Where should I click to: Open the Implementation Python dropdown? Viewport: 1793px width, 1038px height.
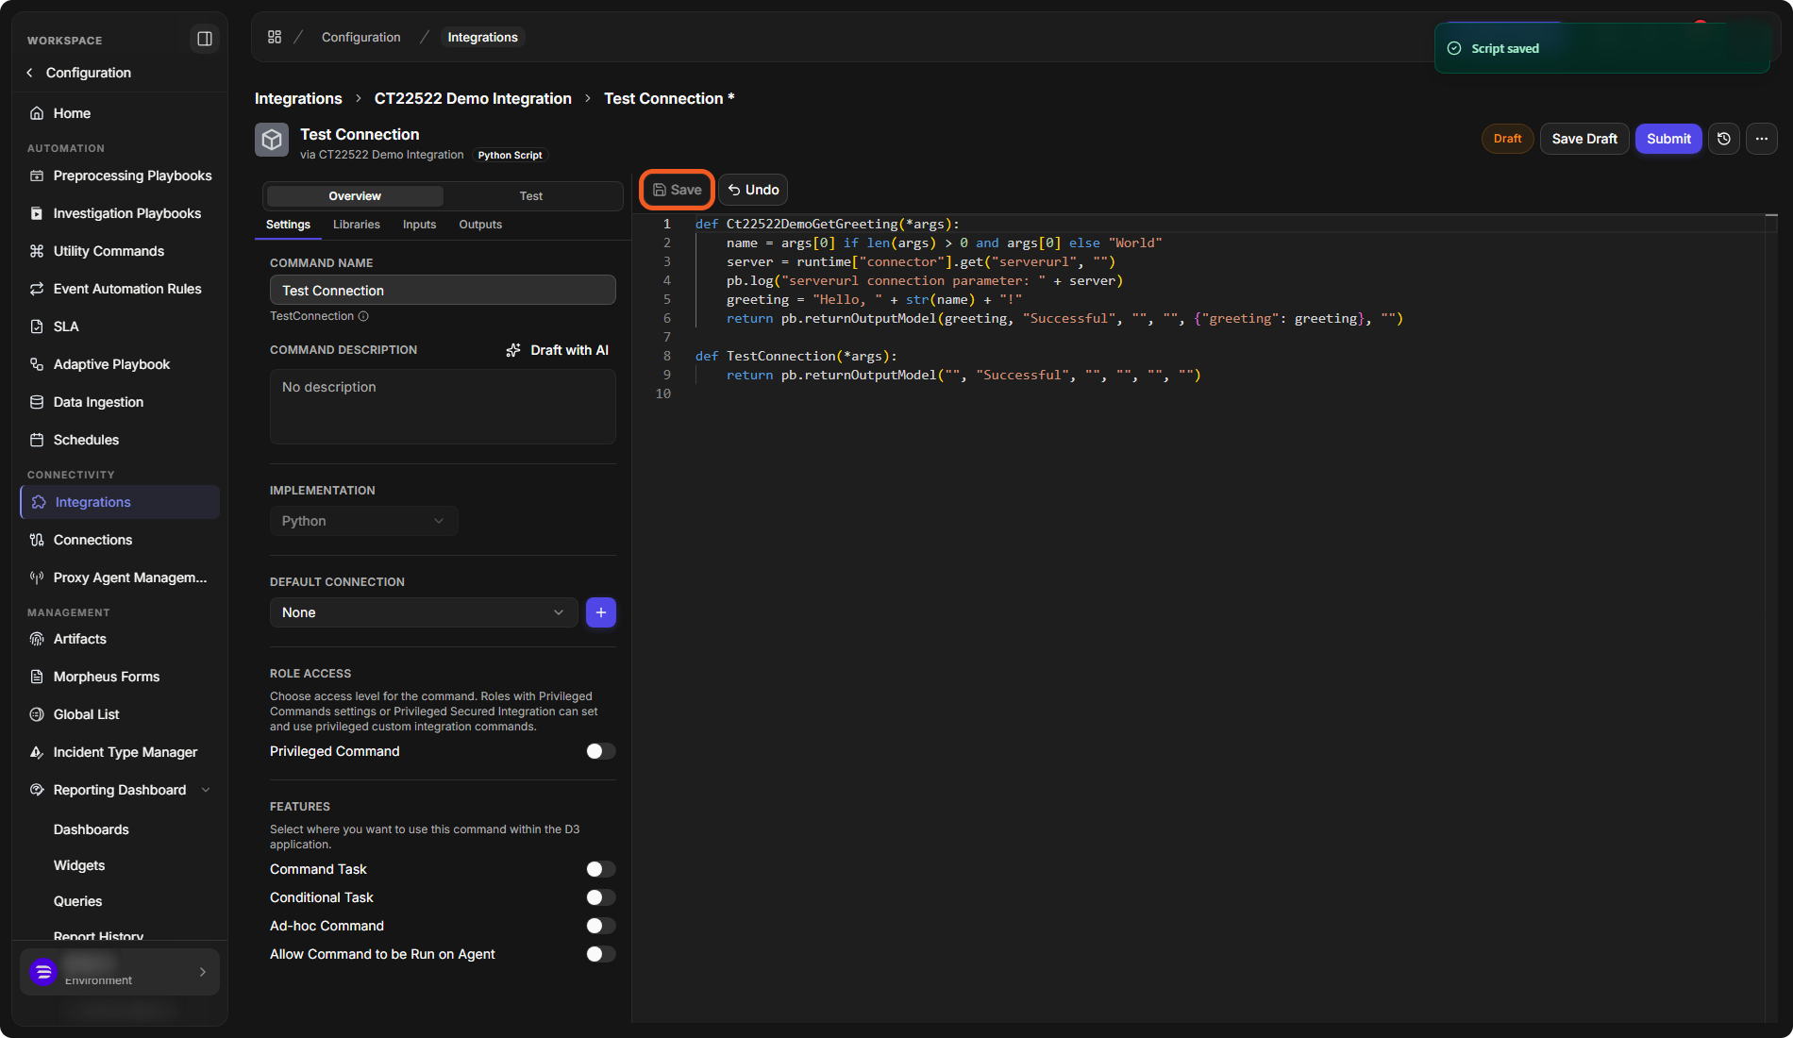click(363, 521)
